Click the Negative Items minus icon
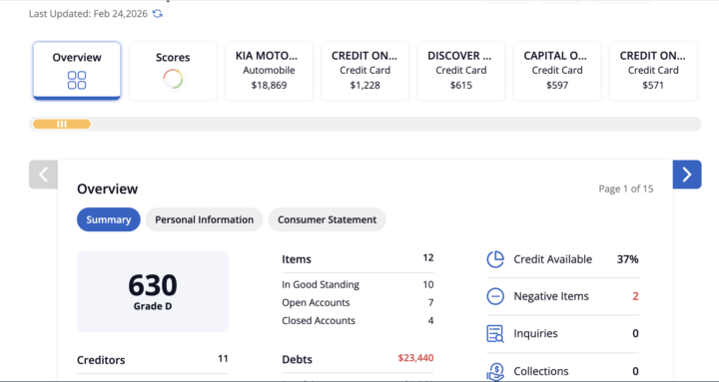The height and width of the screenshot is (382, 719). coord(495,296)
